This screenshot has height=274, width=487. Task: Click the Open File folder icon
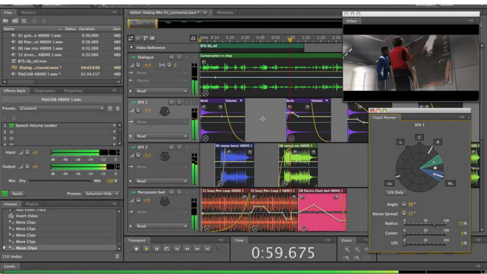pyautogui.click(x=6, y=21)
